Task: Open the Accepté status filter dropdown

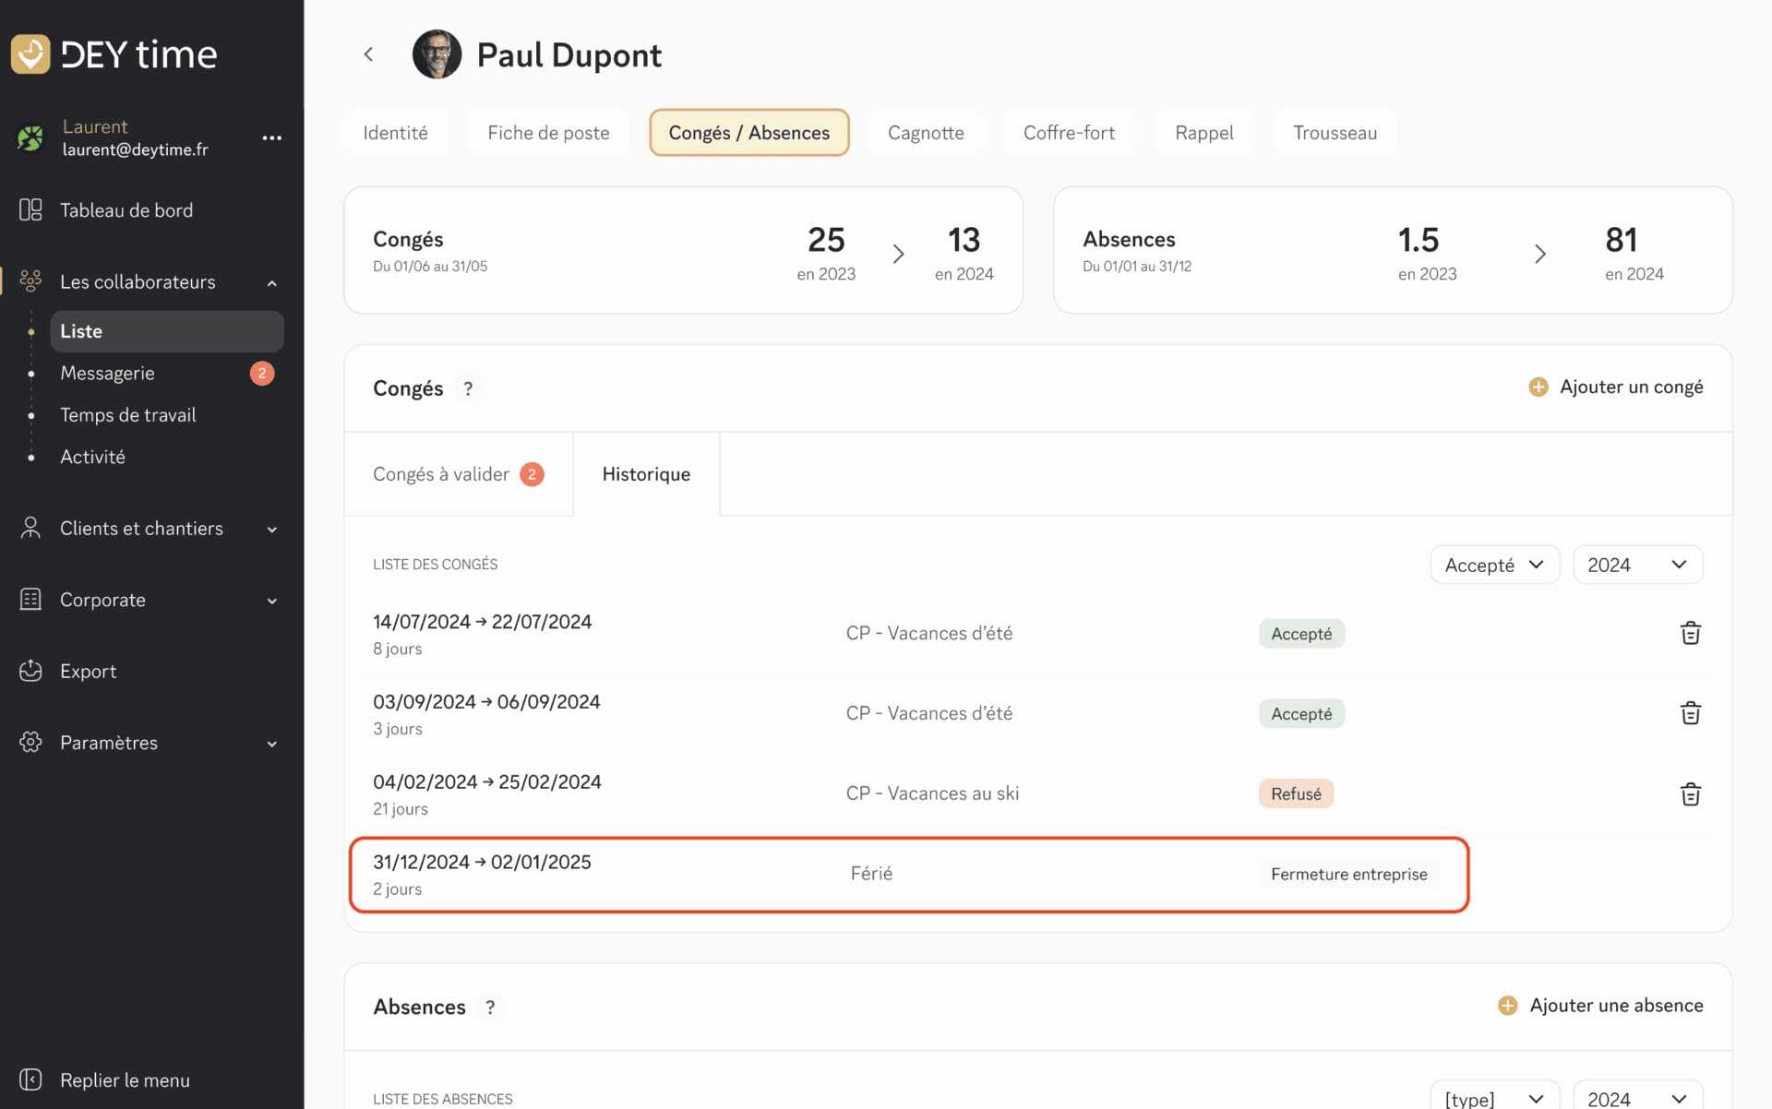Action: point(1494,565)
